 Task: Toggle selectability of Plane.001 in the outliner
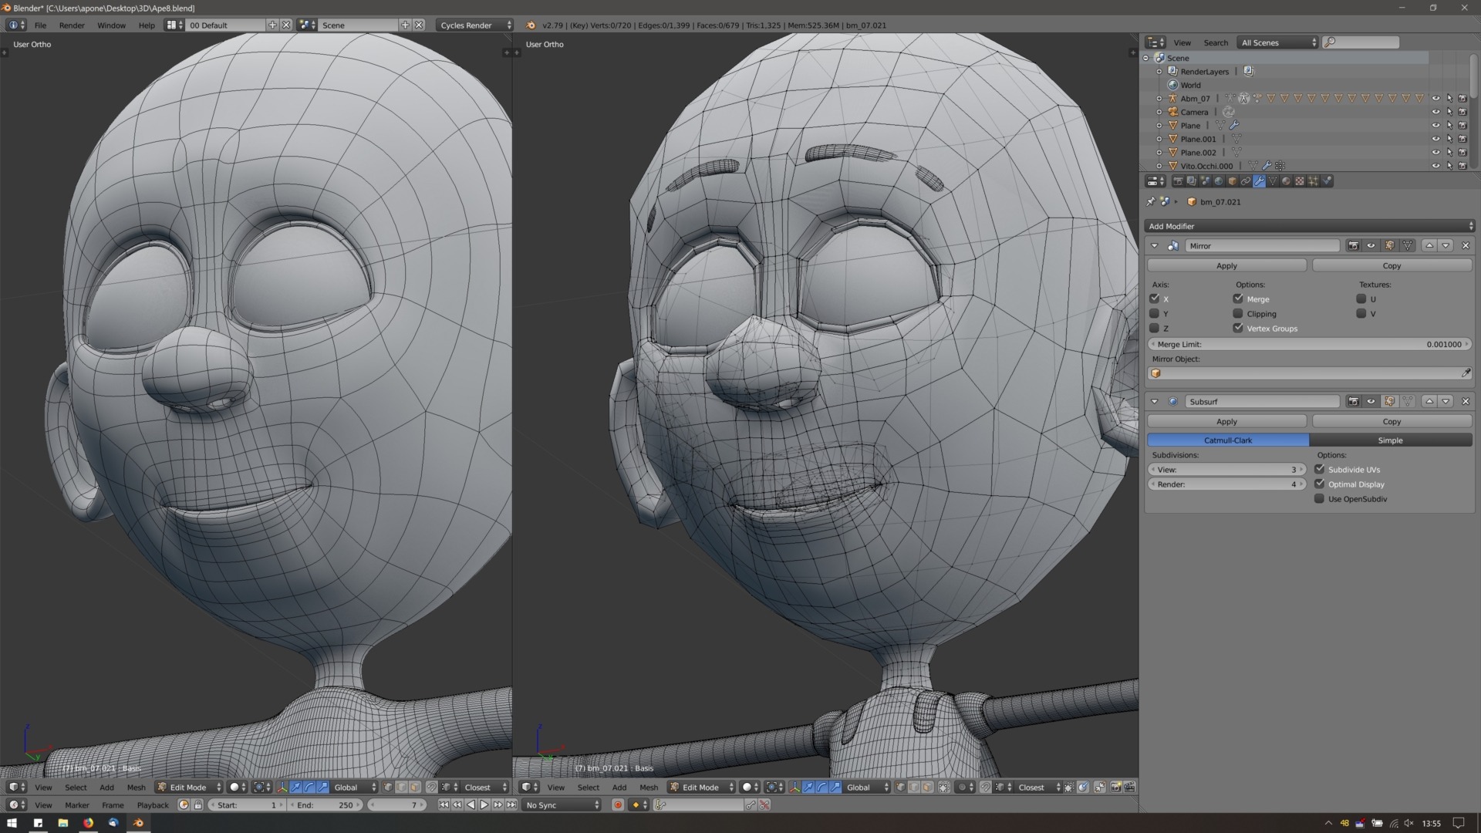[x=1449, y=139]
